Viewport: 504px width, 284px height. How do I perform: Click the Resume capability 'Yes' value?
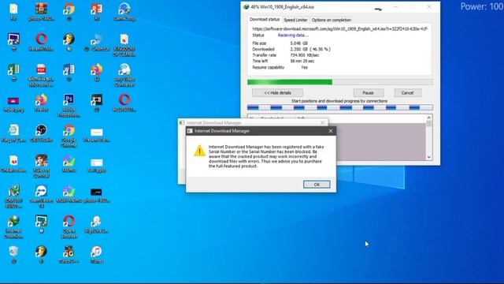pos(304,67)
